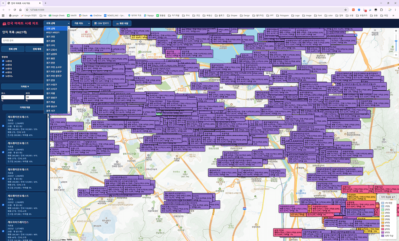
Task: Uncheck the 개포래미안포레스트 23평 listing checkbox
Action: pos(3,126)
